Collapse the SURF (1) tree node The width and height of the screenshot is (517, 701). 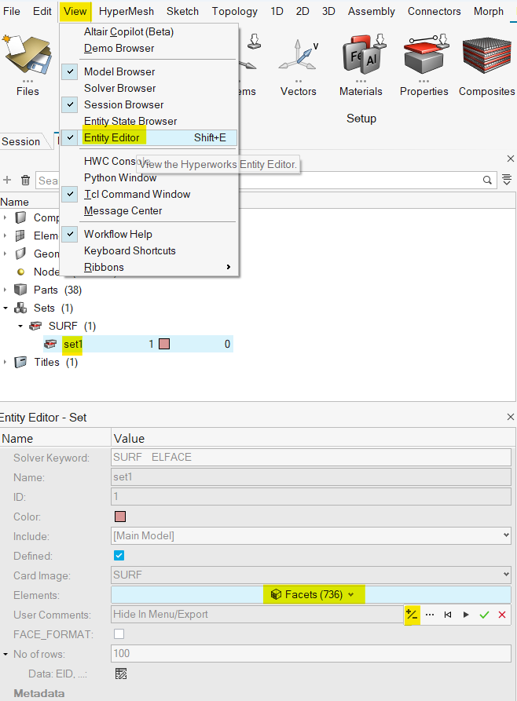[x=20, y=326]
